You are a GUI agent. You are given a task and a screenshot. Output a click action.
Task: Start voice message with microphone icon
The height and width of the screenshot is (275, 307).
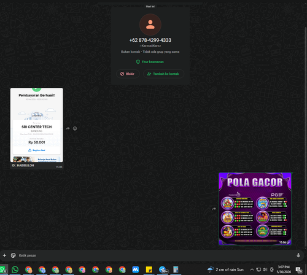[x=298, y=255]
